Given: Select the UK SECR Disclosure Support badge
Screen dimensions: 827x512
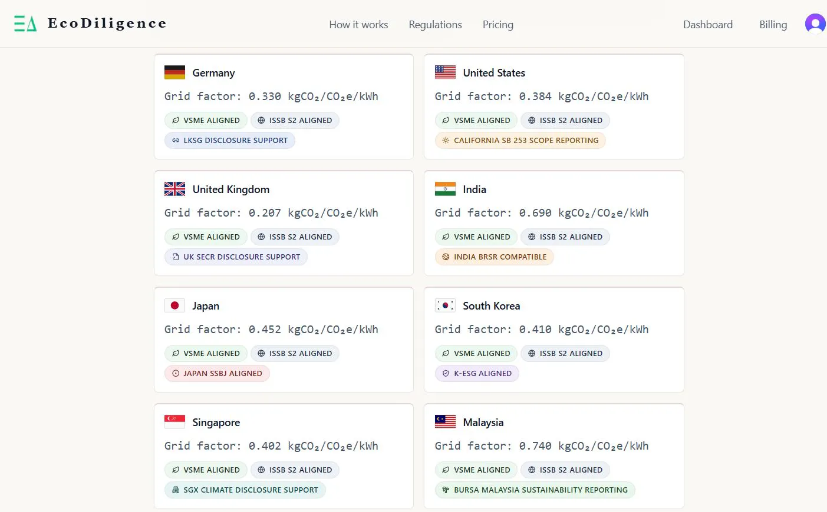Looking at the screenshot, I should (x=236, y=257).
